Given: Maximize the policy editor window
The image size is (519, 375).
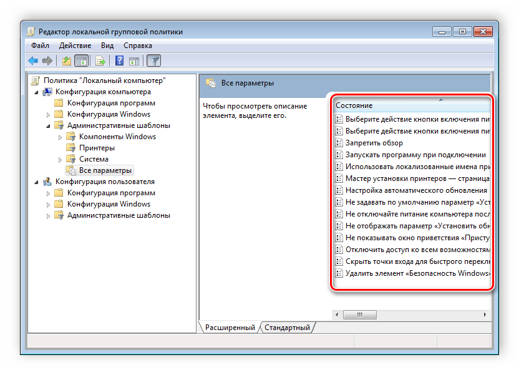Looking at the screenshot, I should pos(462,32).
